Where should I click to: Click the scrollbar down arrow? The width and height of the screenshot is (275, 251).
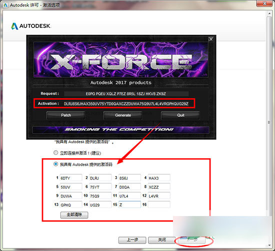[x=269, y=245]
